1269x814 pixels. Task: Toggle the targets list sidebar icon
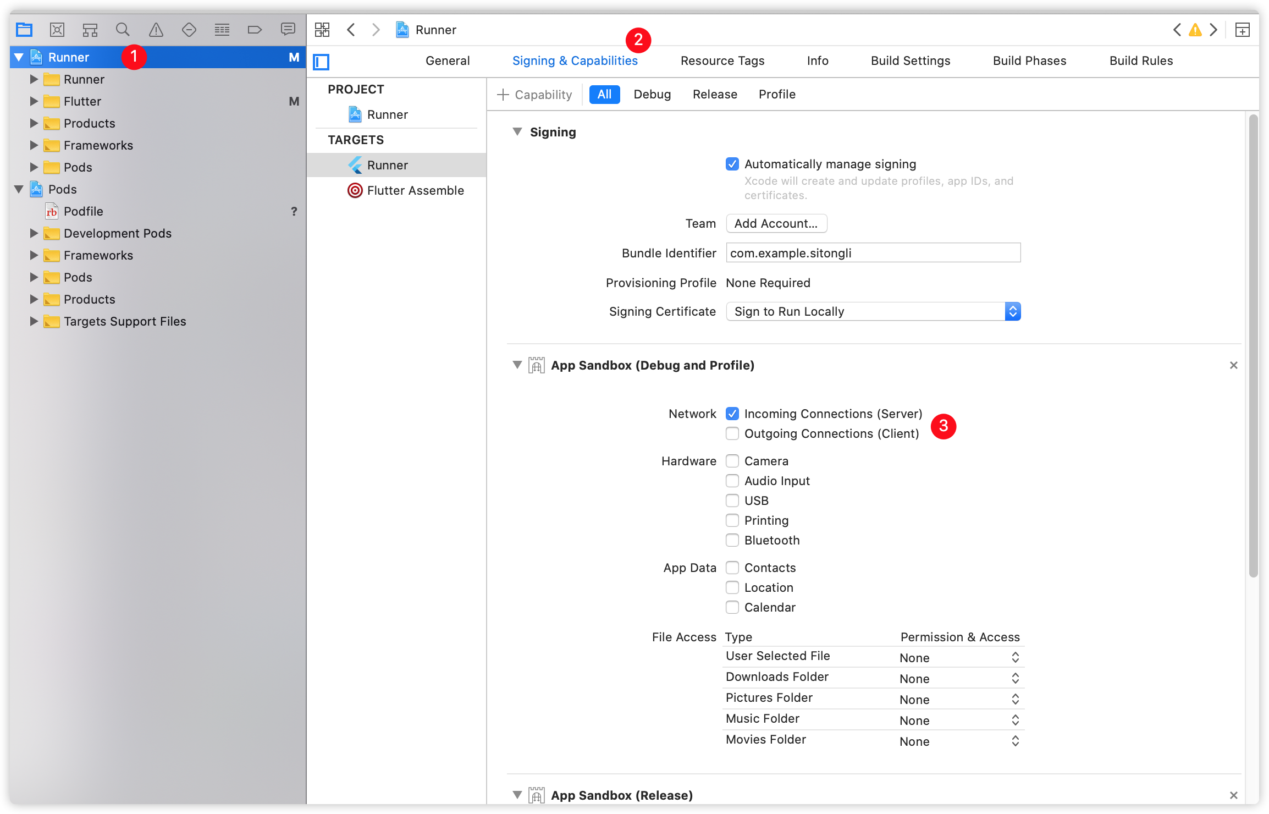pos(321,62)
